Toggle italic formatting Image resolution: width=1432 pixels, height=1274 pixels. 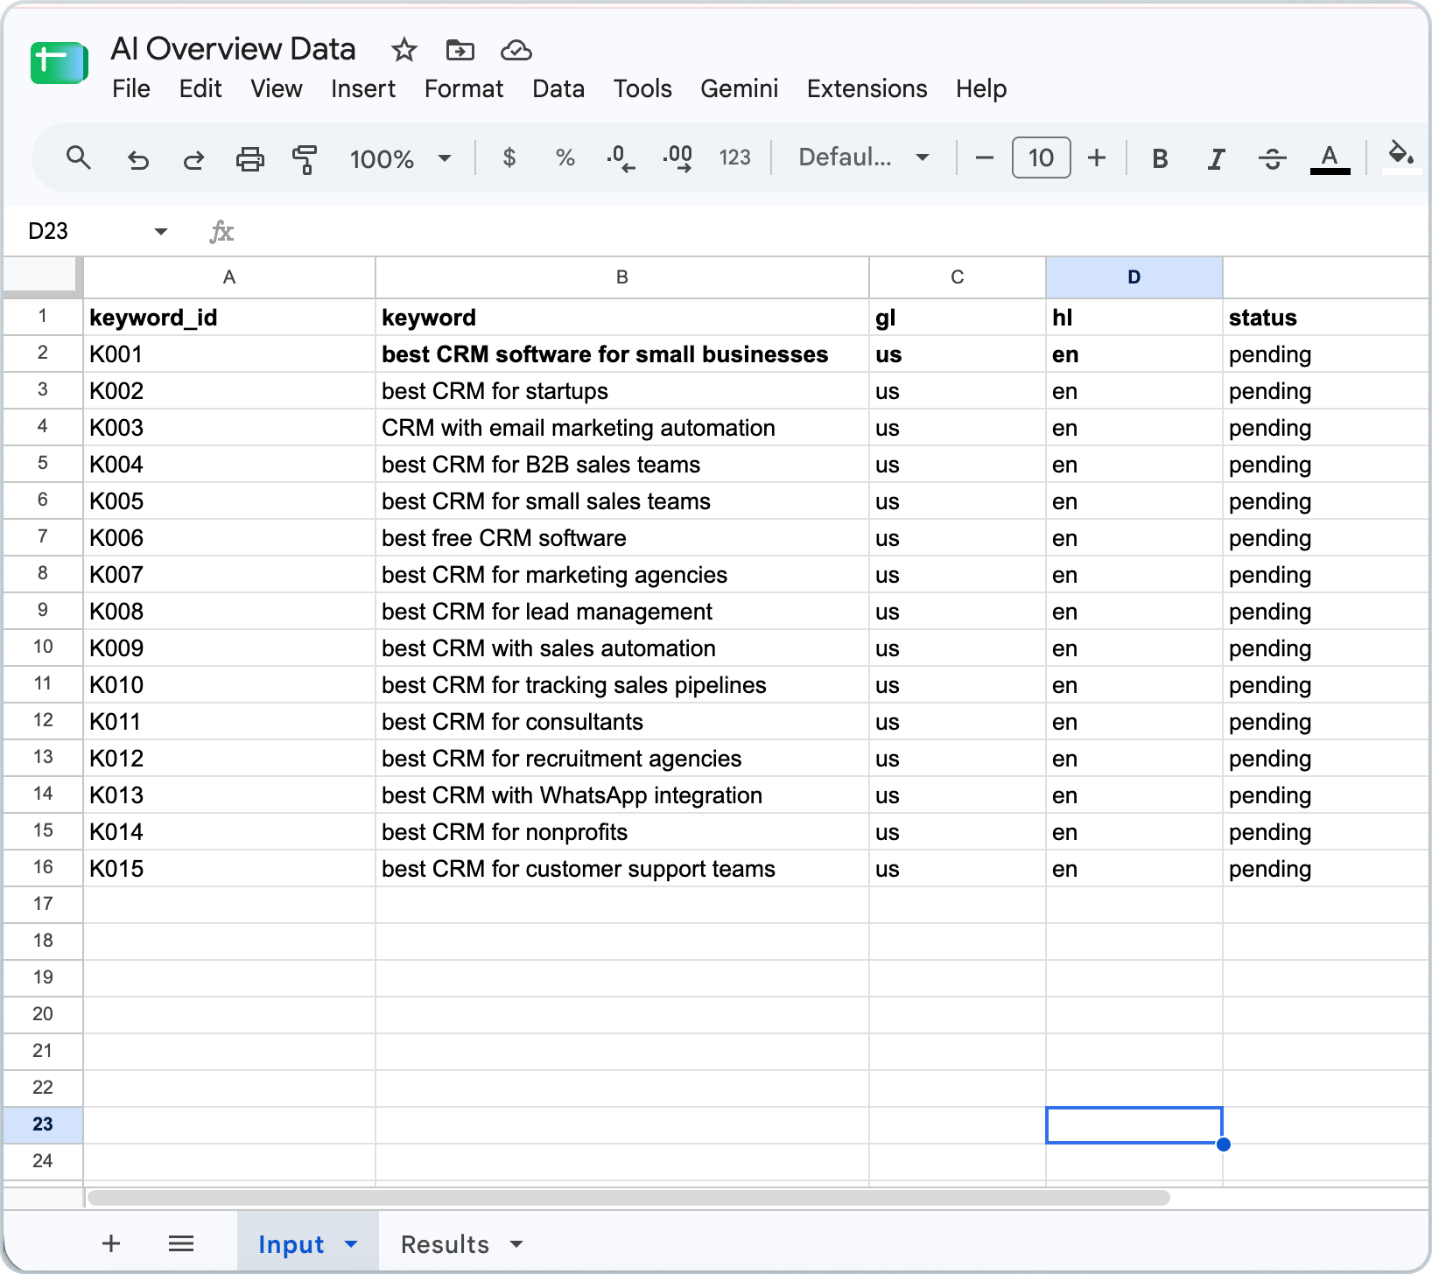pos(1216,158)
